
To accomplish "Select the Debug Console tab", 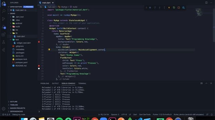I will pos(68,83).
